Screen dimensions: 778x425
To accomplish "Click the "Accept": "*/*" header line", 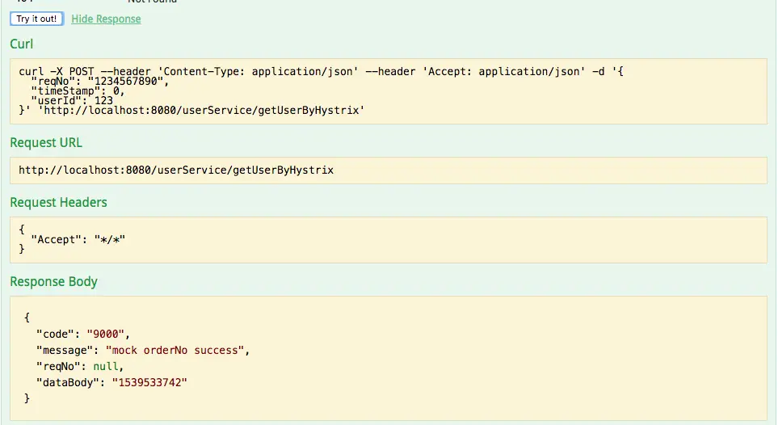I will click(x=79, y=240).
